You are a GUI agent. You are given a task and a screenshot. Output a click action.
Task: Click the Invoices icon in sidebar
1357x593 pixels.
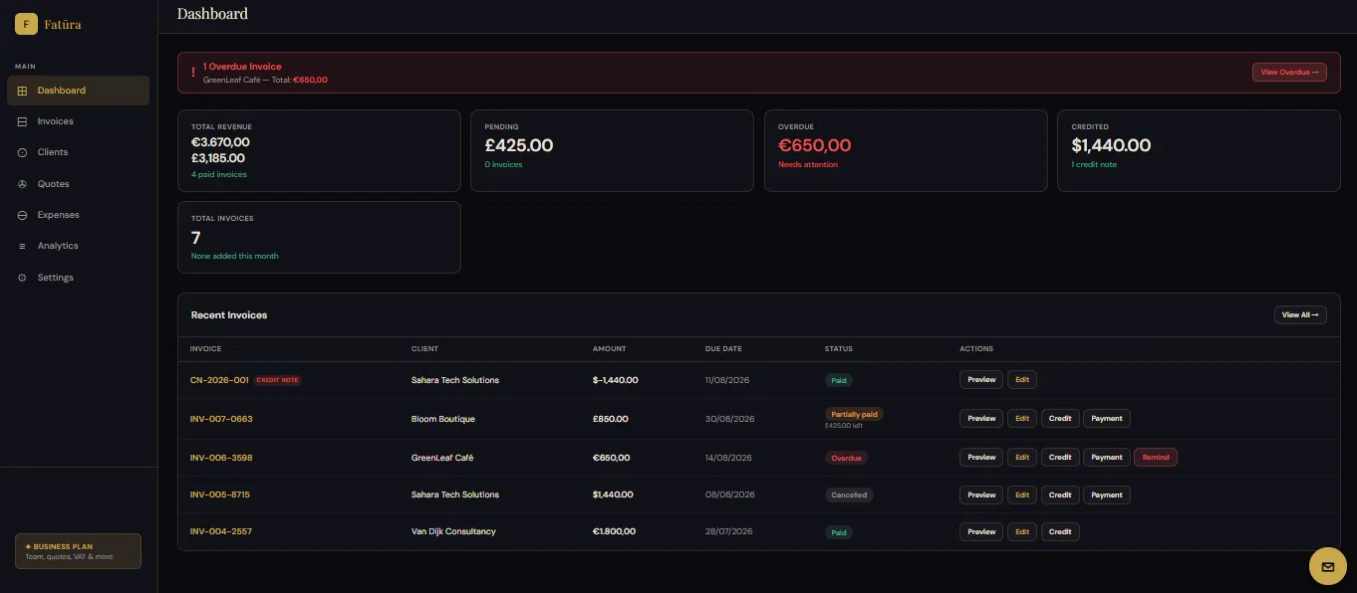point(23,121)
